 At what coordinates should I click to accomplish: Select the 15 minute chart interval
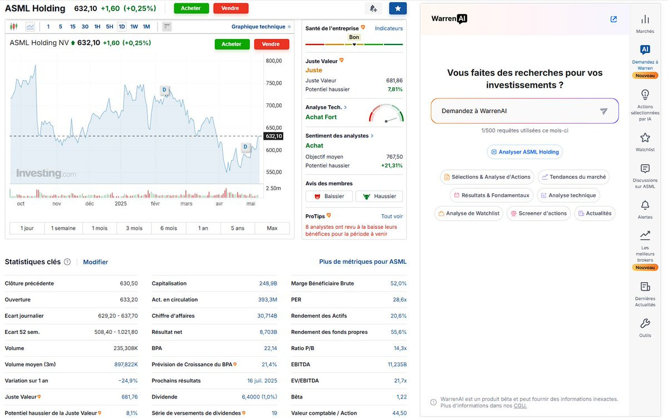coord(73,27)
